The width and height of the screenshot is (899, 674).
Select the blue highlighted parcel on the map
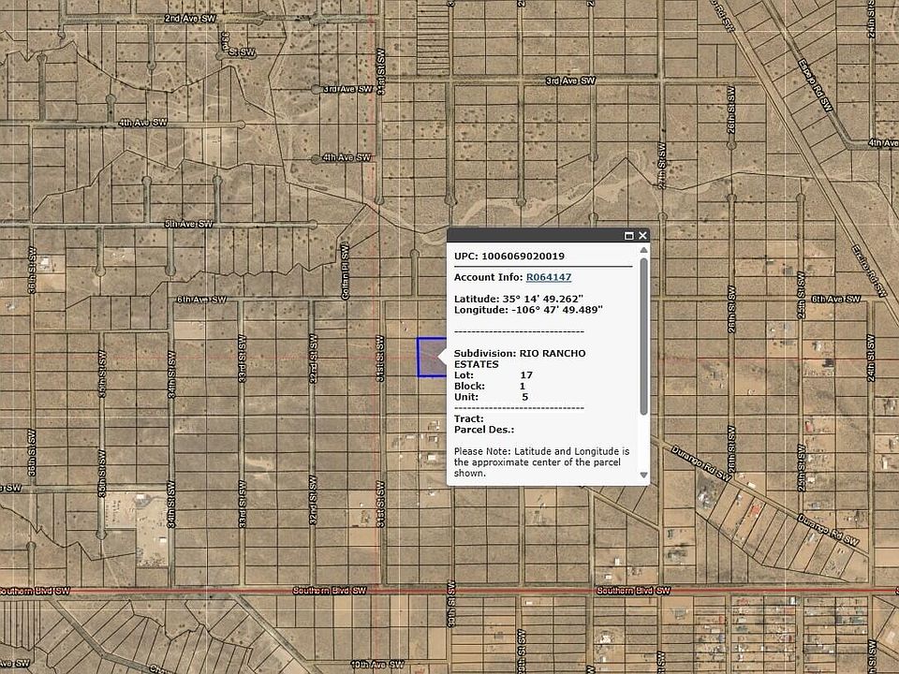point(428,358)
